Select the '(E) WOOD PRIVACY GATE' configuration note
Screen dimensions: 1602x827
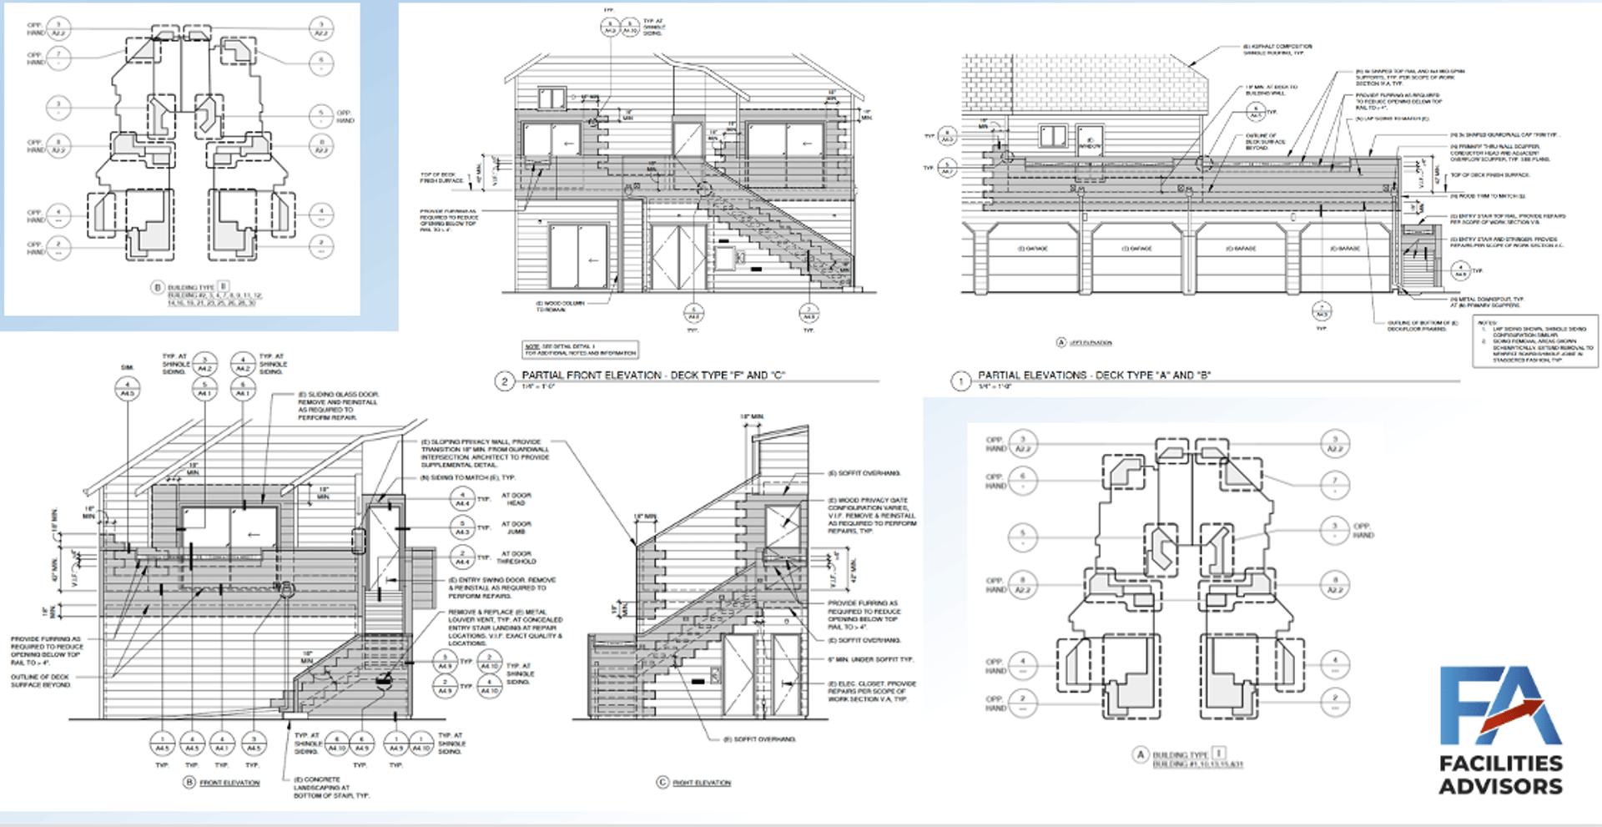872,516
